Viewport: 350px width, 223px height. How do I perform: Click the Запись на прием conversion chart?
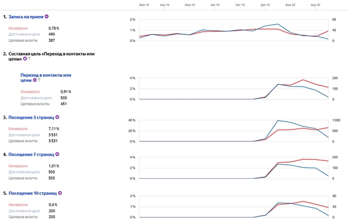coord(234,30)
